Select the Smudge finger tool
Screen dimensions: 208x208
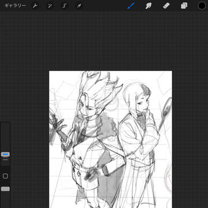(148, 6)
